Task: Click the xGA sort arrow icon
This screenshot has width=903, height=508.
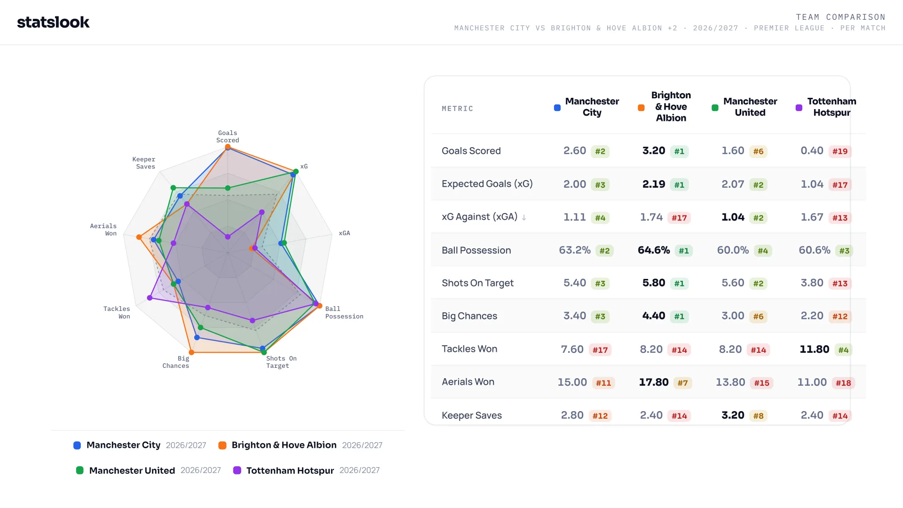Action: 524,217
